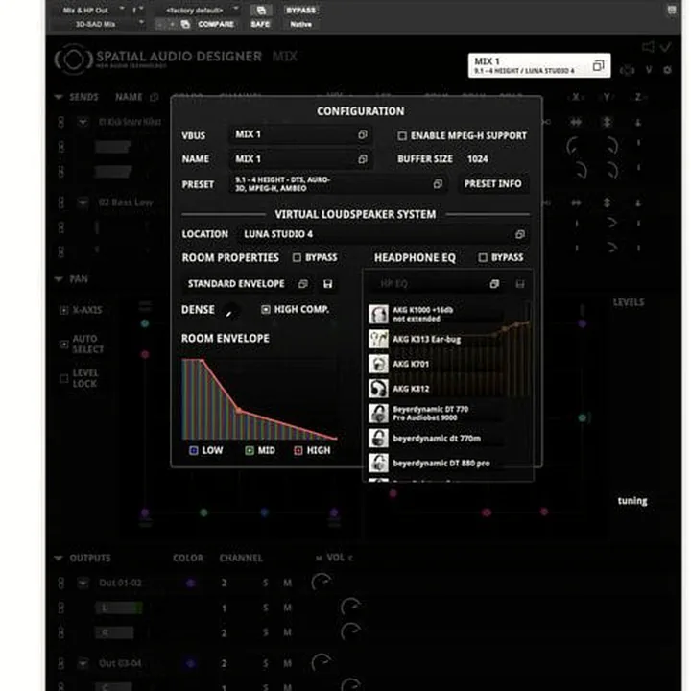Click the settings gear icon beside MIX 1 selector
The height and width of the screenshot is (691, 691).
(x=667, y=70)
